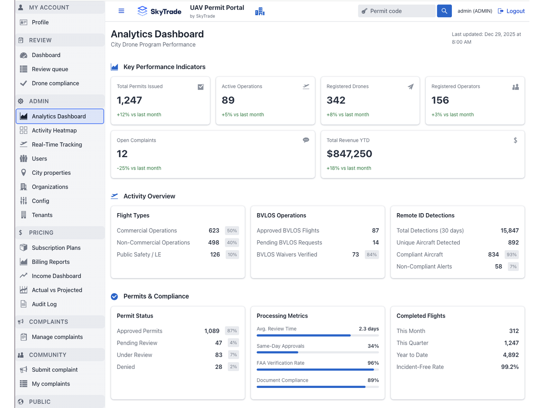Expand the PUBLIC sidebar section
The width and height of the screenshot is (544, 408).
(60, 402)
